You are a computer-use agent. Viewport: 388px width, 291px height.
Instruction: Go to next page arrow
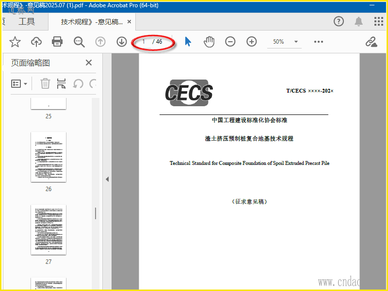point(122,42)
